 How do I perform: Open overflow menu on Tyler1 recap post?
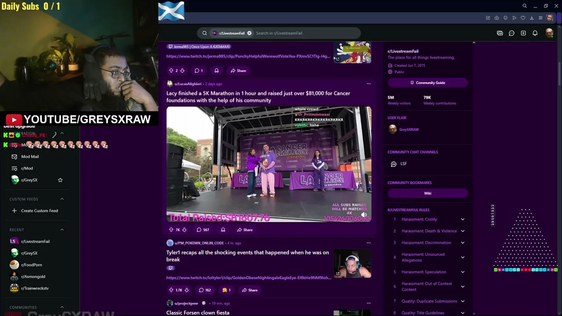click(369, 243)
